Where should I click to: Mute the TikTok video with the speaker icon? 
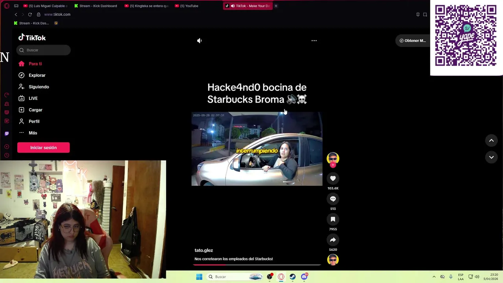(199, 40)
